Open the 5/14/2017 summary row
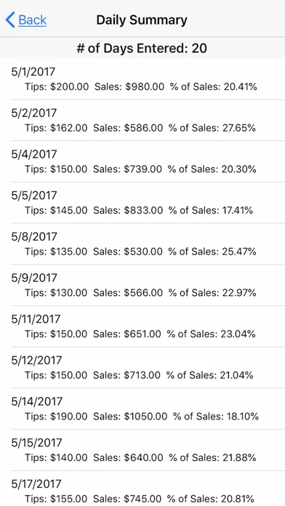Viewport: 285px width, 506px height. (x=142, y=409)
